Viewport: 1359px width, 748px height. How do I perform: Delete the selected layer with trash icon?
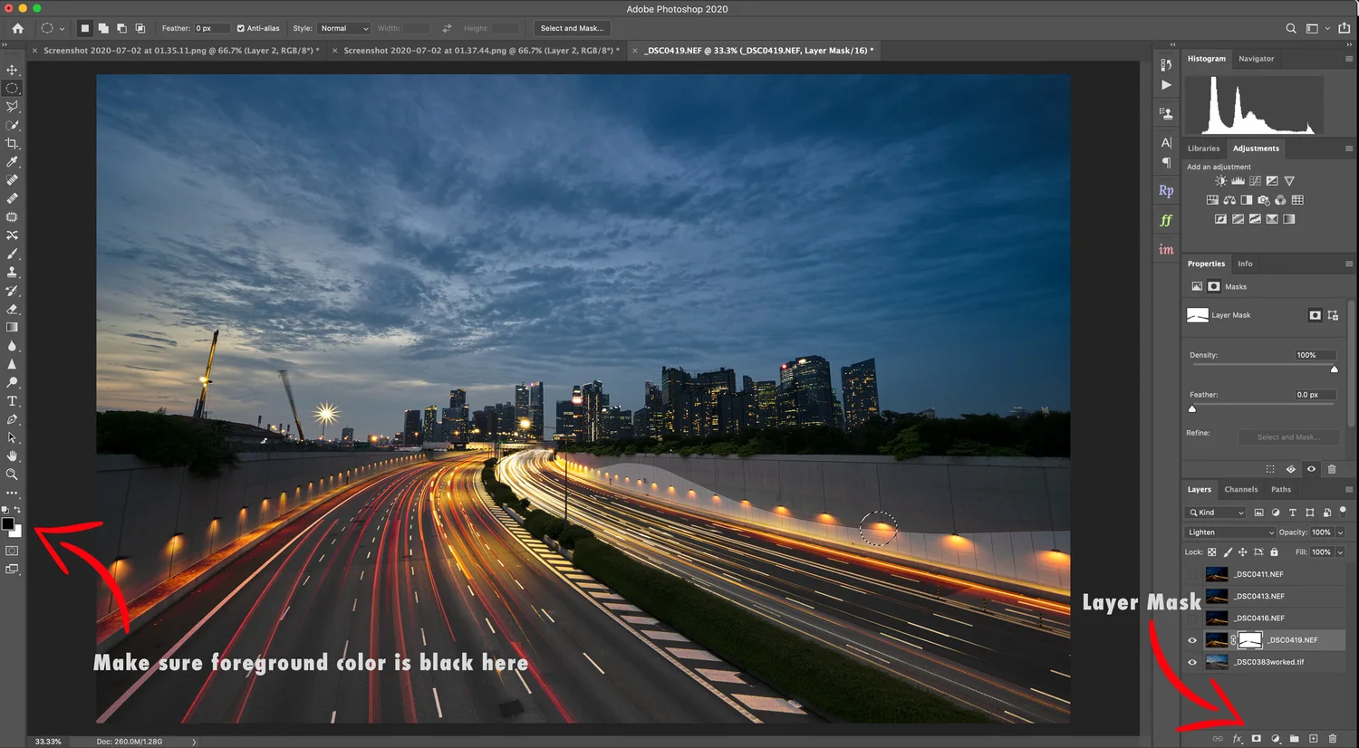point(1332,739)
